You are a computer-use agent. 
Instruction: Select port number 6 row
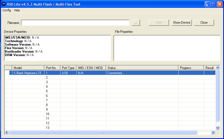pyautogui.click(x=110, y=96)
